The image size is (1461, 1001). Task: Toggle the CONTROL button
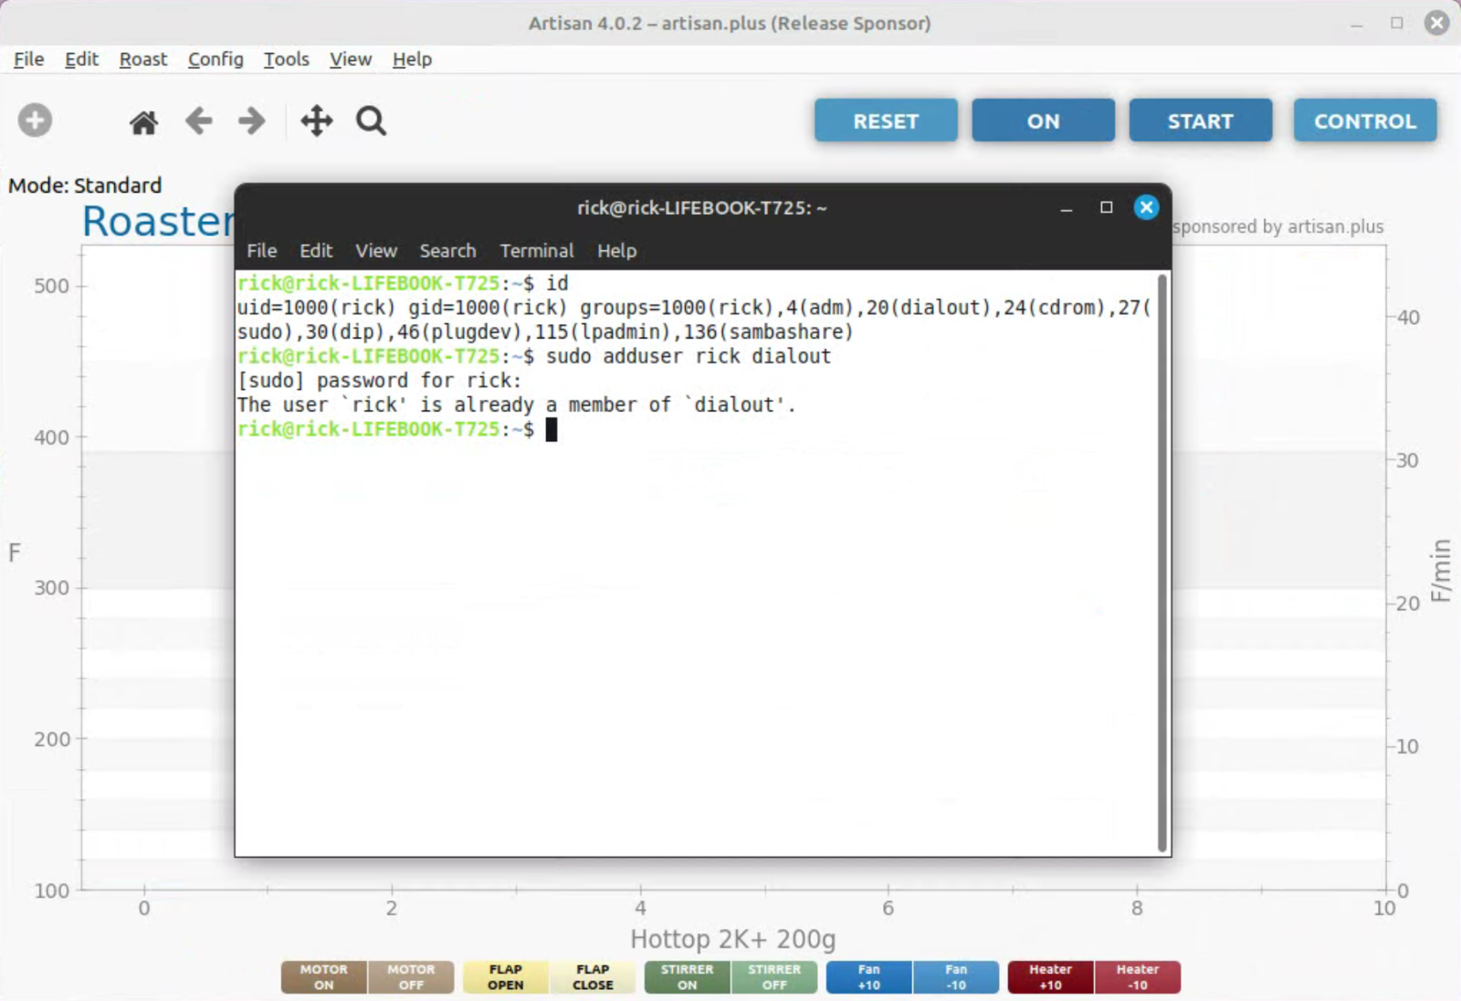click(1364, 121)
